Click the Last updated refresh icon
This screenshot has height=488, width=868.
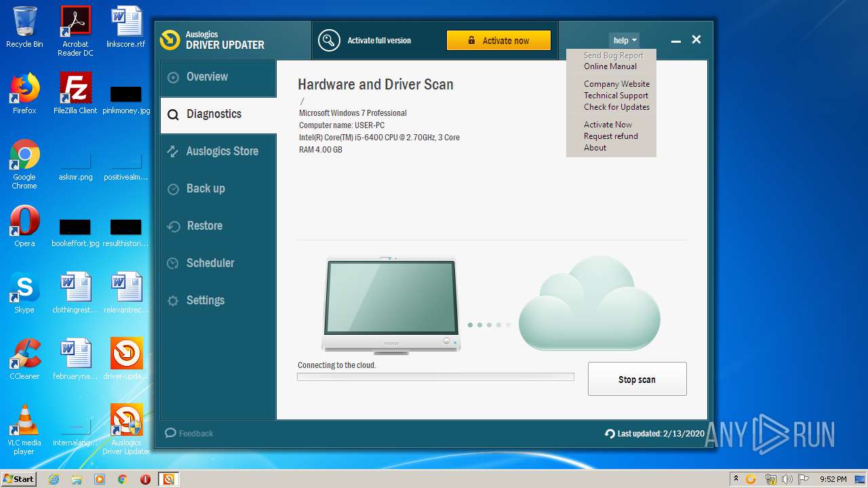click(x=610, y=434)
